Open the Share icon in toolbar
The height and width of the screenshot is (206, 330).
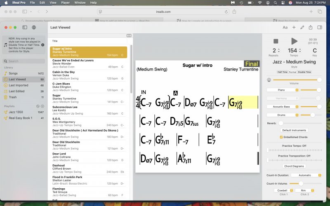311,28
